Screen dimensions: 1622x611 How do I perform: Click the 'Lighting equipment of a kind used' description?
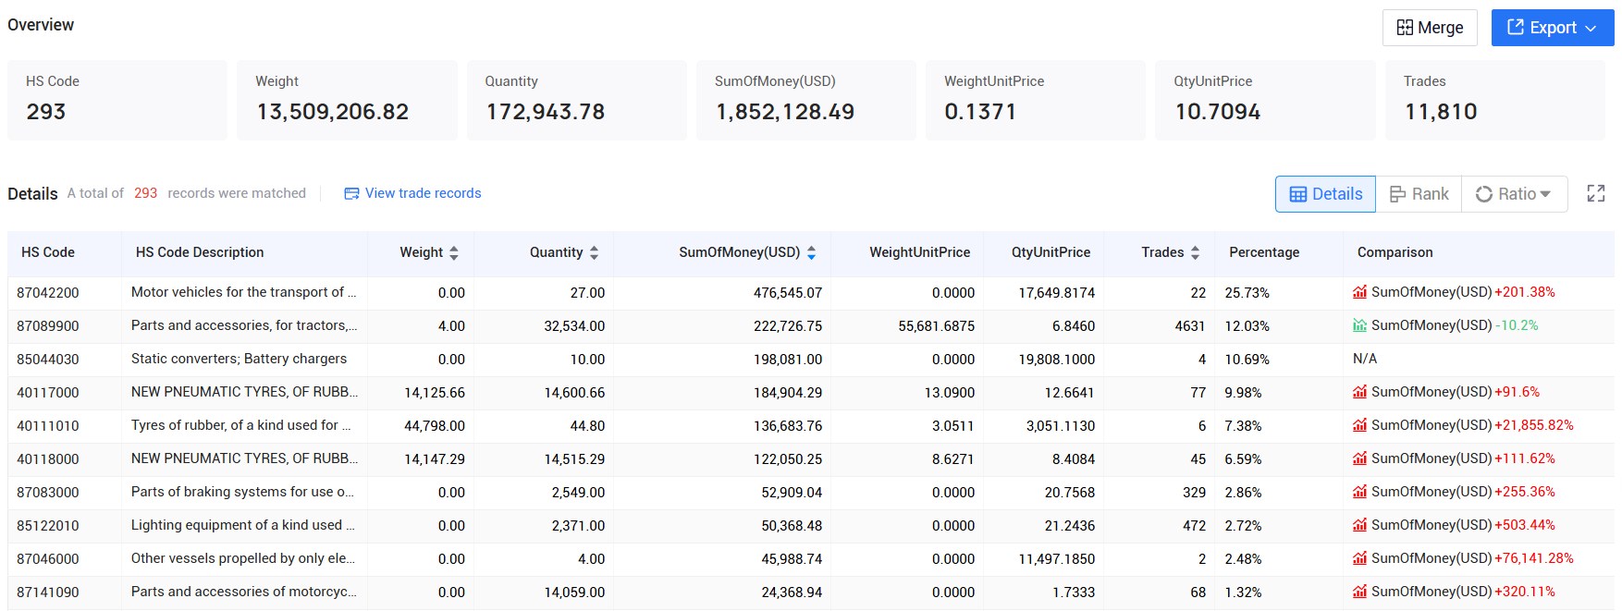[x=243, y=525]
